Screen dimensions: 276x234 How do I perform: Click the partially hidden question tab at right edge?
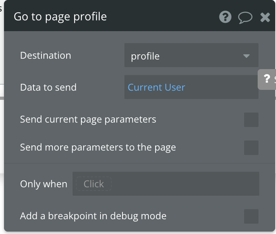[267, 79]
